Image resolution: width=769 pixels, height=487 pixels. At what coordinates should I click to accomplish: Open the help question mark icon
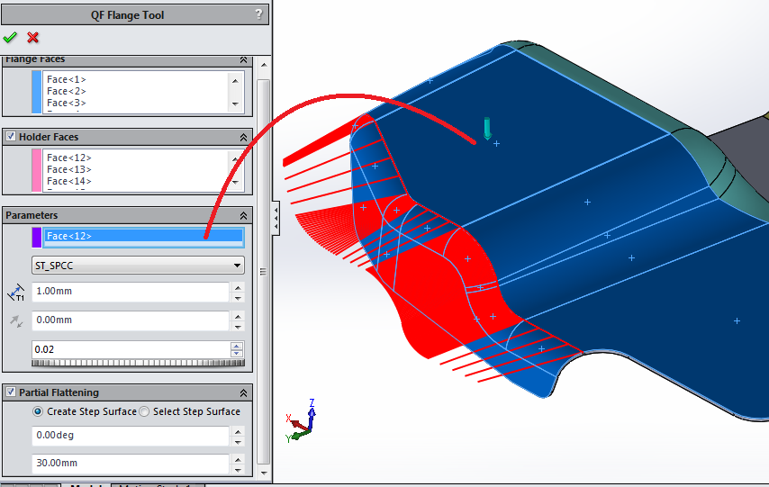[x=259, y=14]
